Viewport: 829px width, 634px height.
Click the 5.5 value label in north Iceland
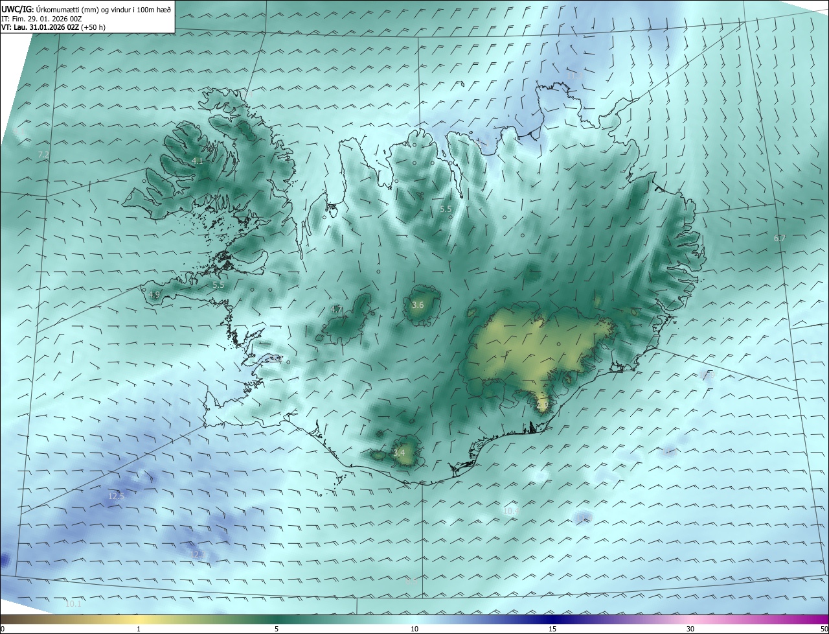[446, 209]
